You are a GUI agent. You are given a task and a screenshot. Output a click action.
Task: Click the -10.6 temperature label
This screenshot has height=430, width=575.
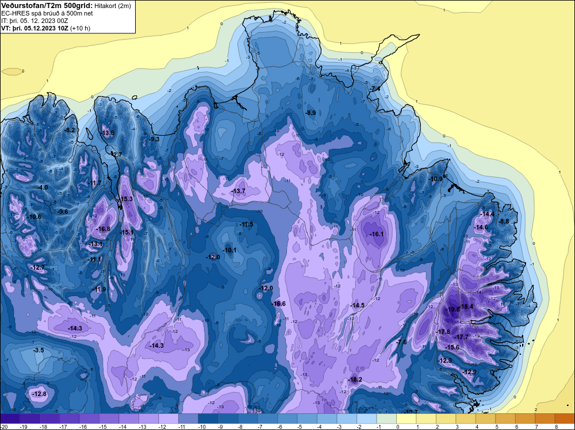(34, 217)
